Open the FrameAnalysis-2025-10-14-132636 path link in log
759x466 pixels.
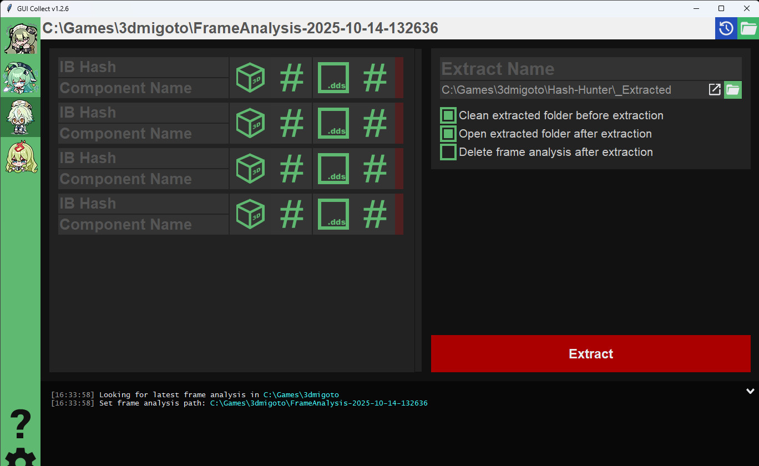click(319, 403)
